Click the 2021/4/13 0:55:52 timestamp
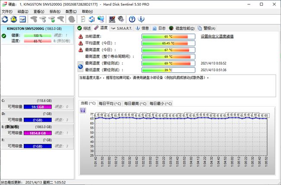 [x=214, y=63]
